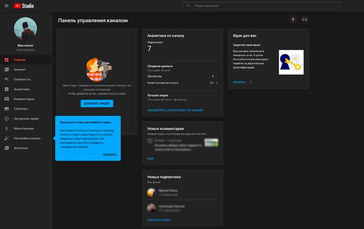Click the keyhole and key security illustration

291,62
